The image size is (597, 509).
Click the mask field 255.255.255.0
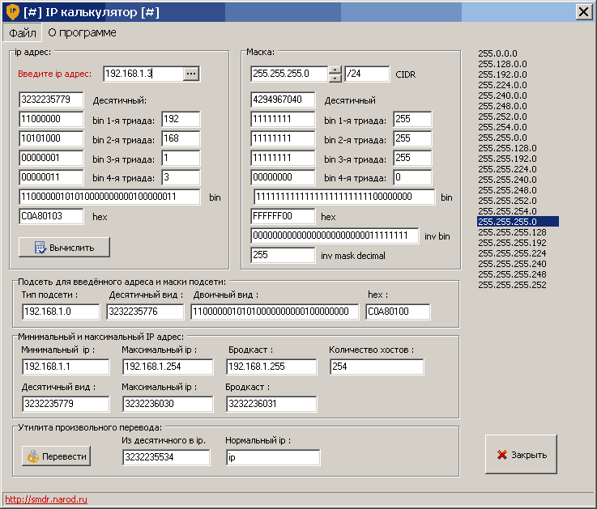pyautogui.click(x=289, y=74)
